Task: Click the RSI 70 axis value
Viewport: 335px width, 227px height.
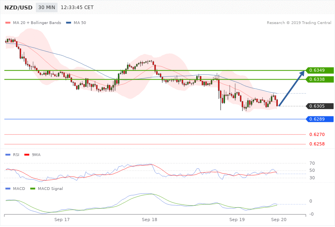Action: [x=312, y=164]
